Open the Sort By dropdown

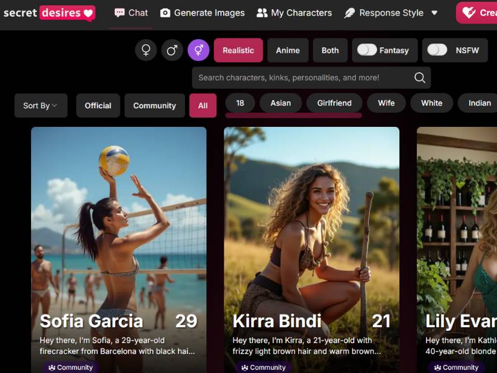coord(40,106)
